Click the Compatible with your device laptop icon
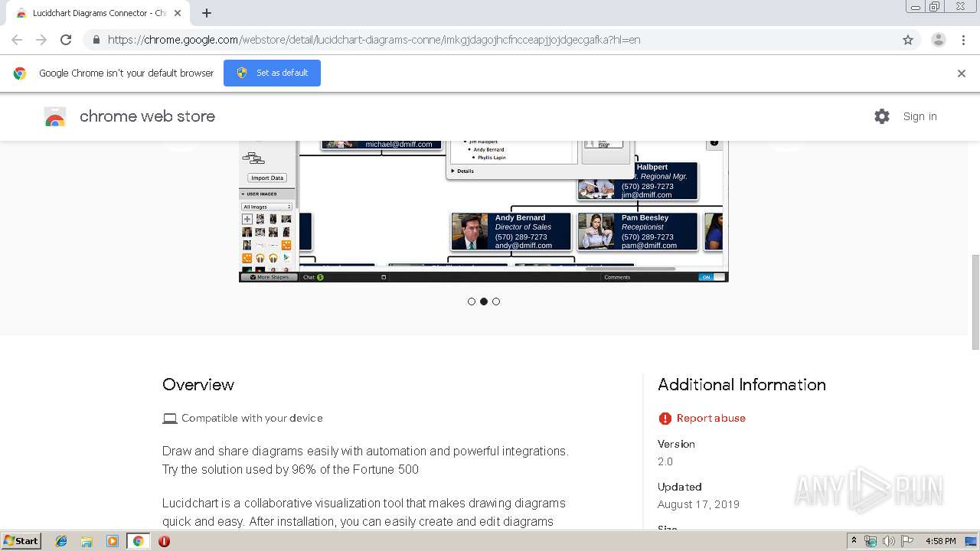This screenshot has width=980, height=551. tap(170, 418)
